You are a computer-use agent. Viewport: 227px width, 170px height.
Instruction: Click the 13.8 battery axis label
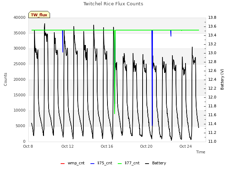(212, 17)
